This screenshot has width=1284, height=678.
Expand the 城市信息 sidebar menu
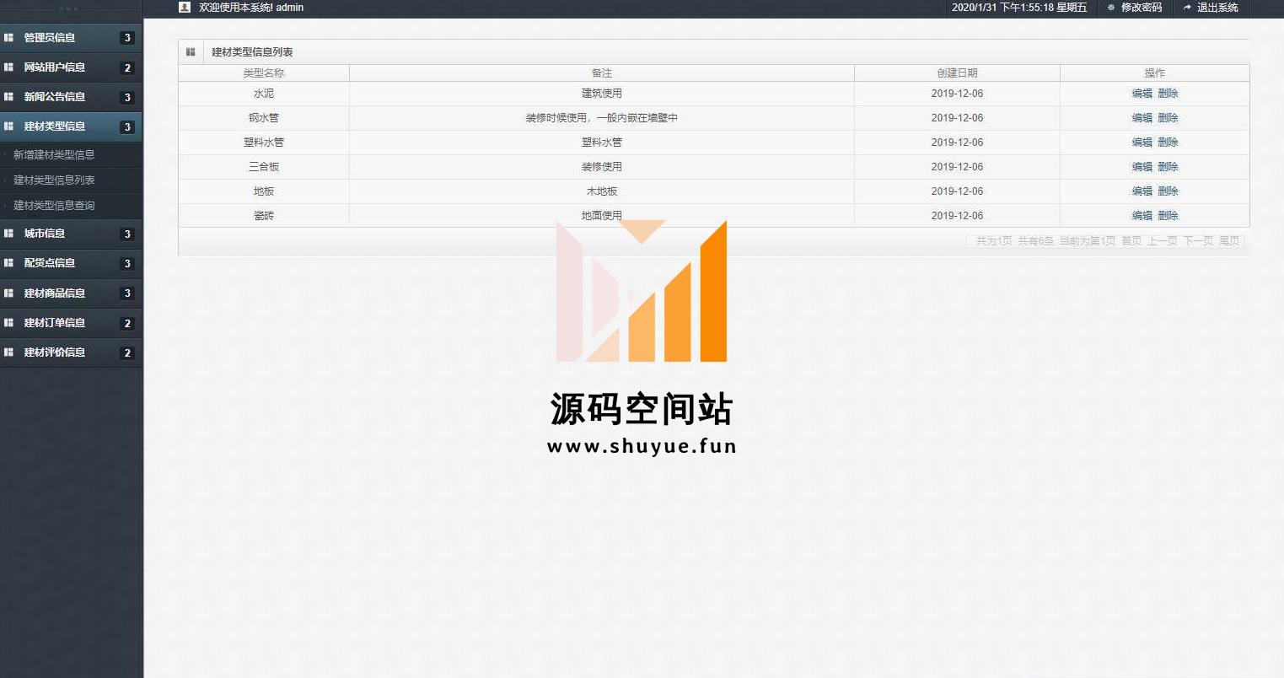[x=71, y=234]
